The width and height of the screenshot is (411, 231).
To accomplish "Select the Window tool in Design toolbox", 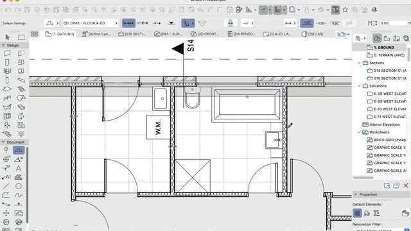I will (21, 62).
